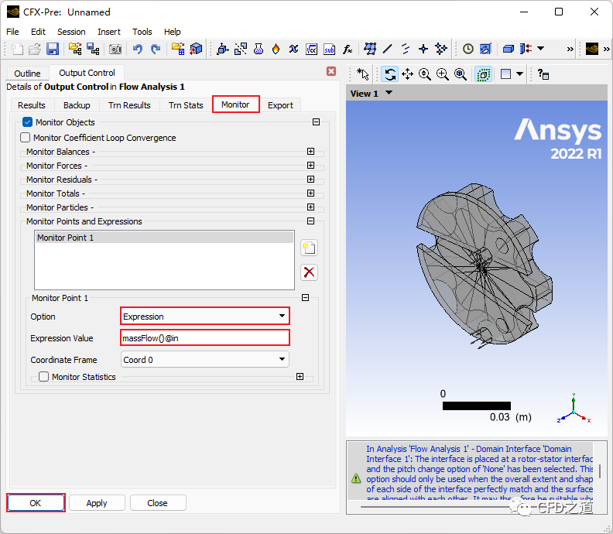This screenshot has height=534, width=613.
Task: Expand the Monitor Forces section
Action: (311, 166)
